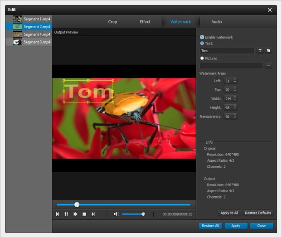Toggle the Enable watermark checkbox

[x=202, y=37]
